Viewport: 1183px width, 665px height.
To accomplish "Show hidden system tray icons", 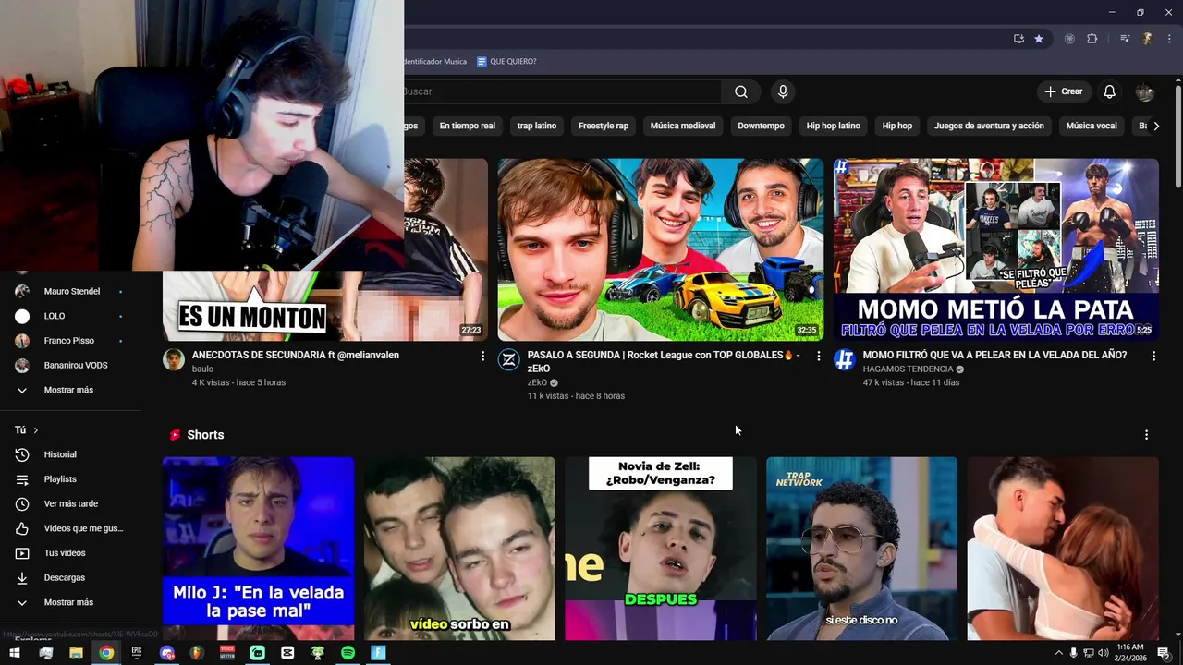I will tap(1058, 653).
